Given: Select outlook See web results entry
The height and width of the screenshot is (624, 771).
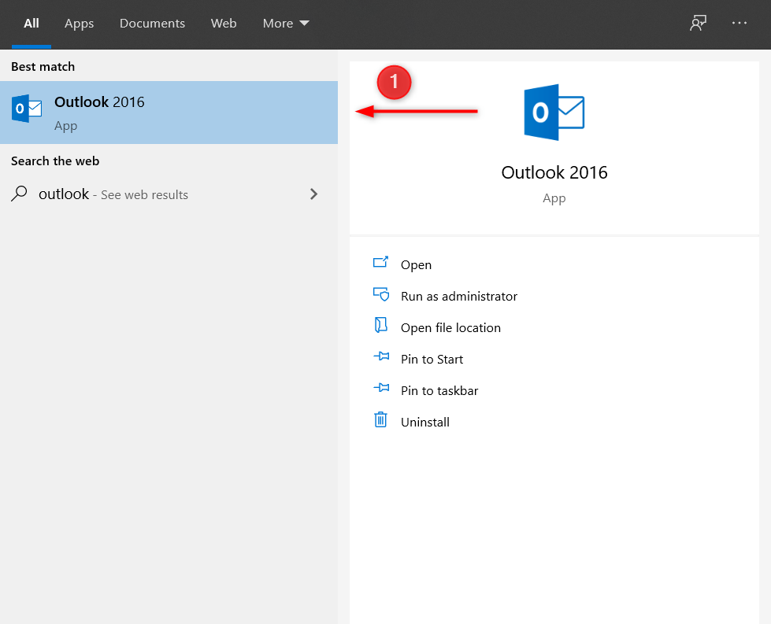Looking at the screenshot, I should (169, 194).
